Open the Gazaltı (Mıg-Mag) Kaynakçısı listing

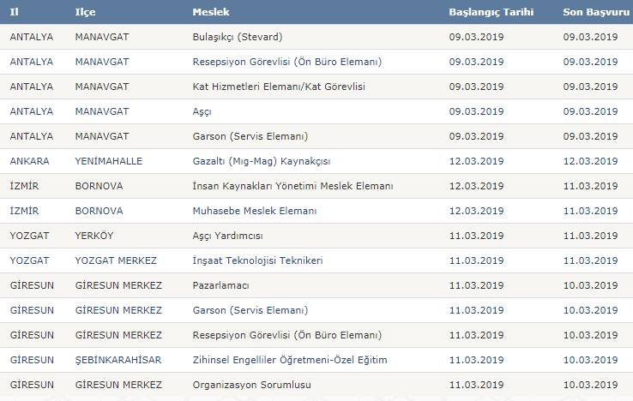[x=262, y=161]
